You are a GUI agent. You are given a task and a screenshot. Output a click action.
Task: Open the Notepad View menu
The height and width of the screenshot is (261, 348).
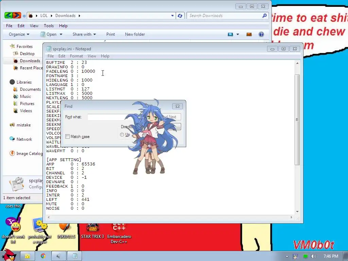92,56
